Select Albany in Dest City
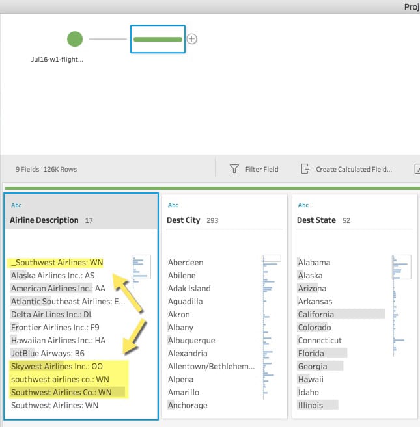 tap(180, 328)
